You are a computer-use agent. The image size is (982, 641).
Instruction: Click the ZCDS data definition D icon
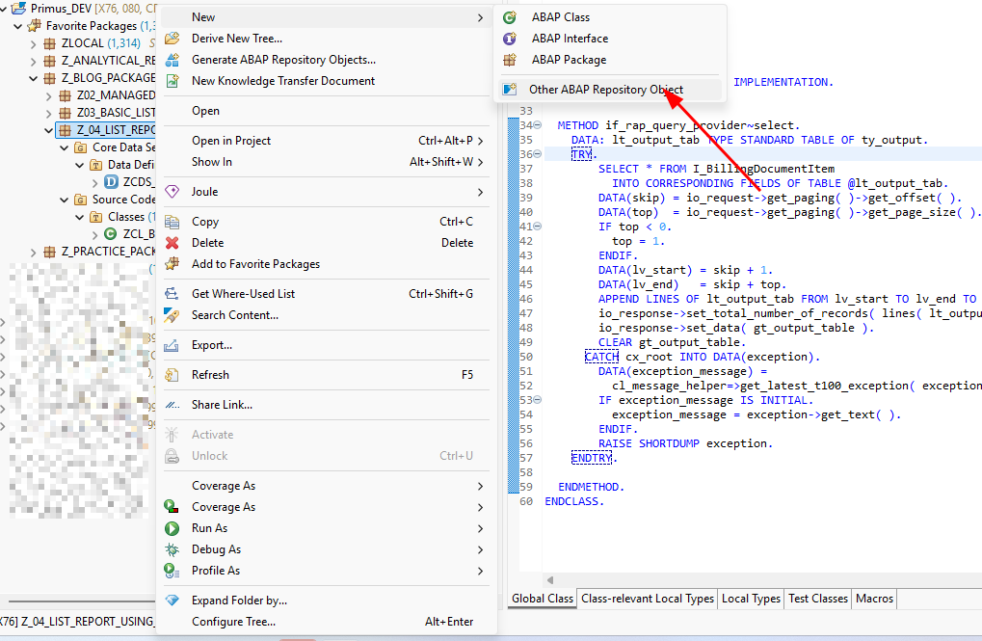(x=112, y=182)
